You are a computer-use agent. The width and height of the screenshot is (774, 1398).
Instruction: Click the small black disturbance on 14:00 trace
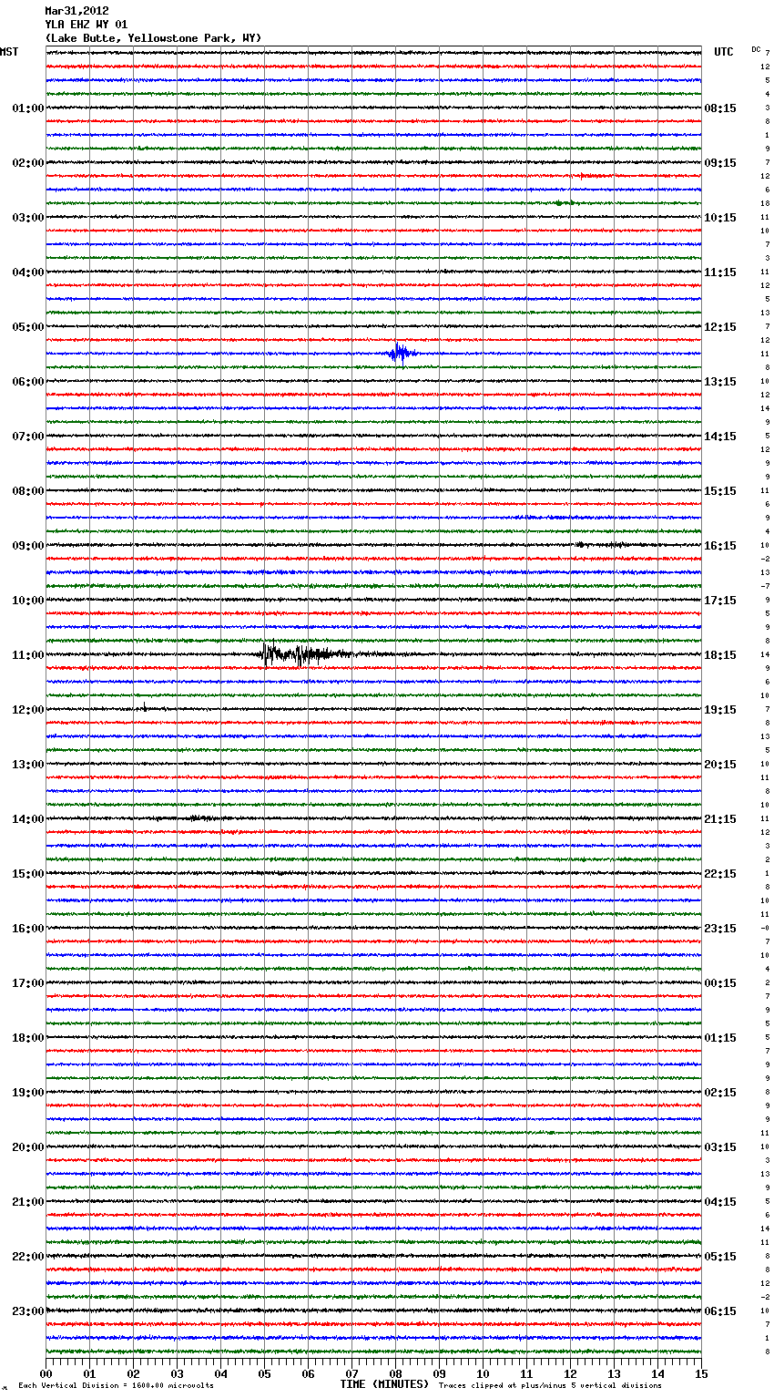(x=202, y=818)
